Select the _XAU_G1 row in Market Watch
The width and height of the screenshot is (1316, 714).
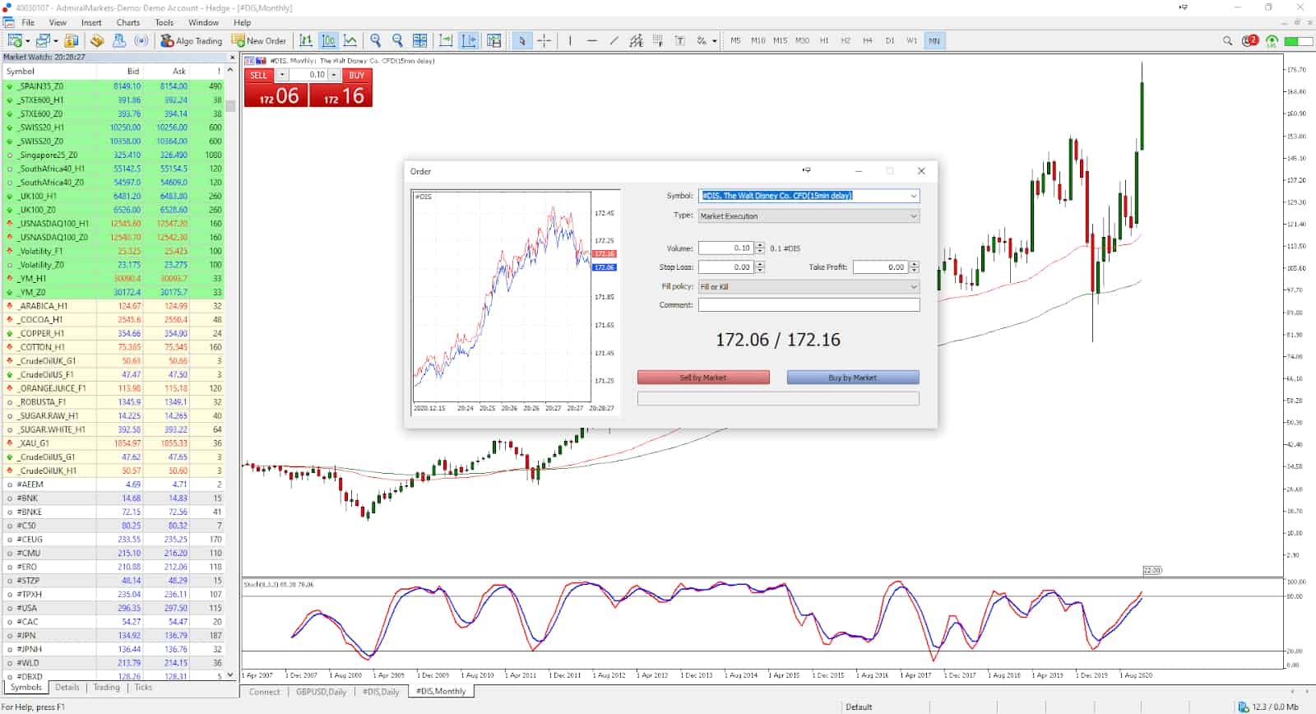(114, 443)
